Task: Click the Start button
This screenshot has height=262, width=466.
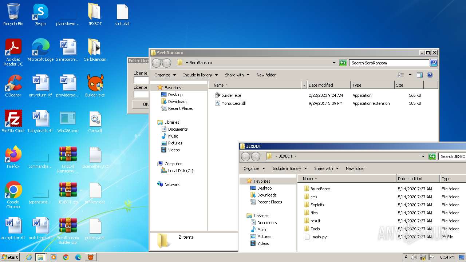Action: pyautogui.click(x=10, y=257)
